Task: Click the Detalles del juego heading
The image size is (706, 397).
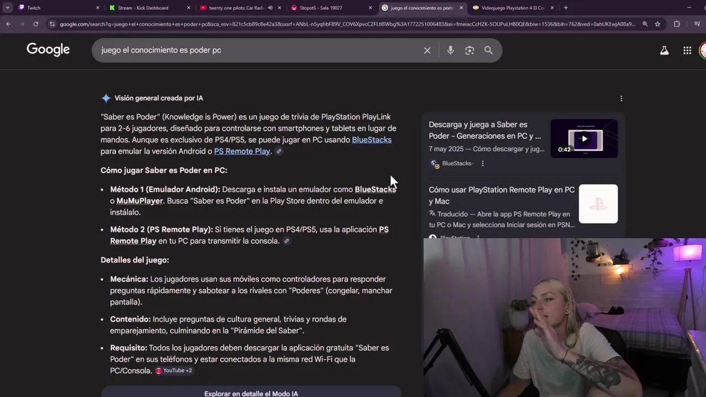Action: (135, 260)
